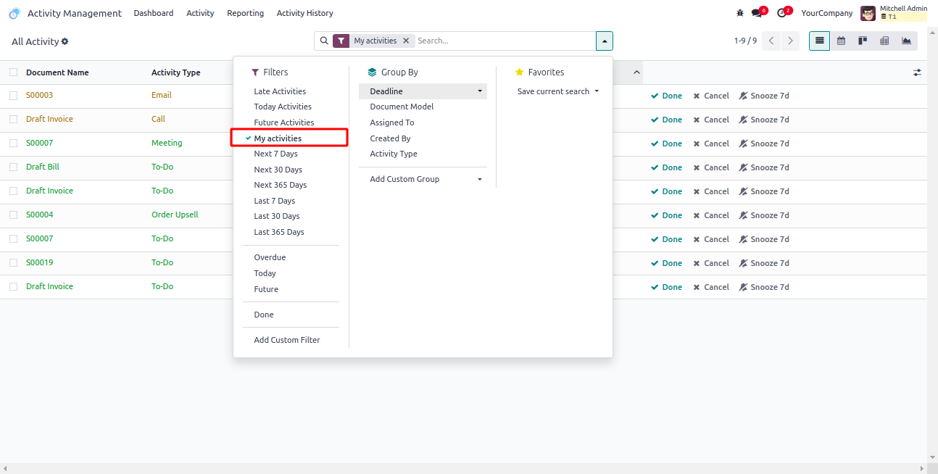938x474 pixels.
Task: Collapse the search options panel toggle
Action: pos(605,41)
